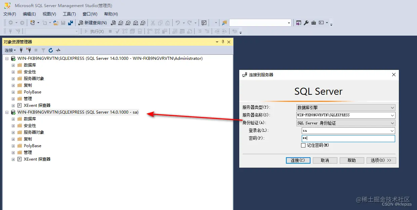Expand 数据库 under the sa connection

(x=13, y=119)
